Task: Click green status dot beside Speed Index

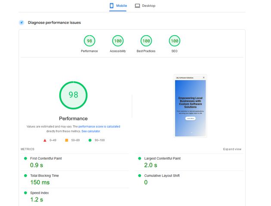Action: [x=25, y=193]
